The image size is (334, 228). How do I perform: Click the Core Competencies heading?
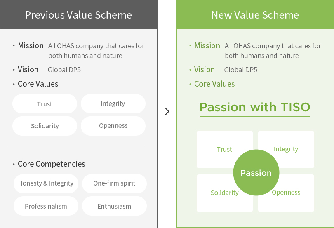[51, 164]
